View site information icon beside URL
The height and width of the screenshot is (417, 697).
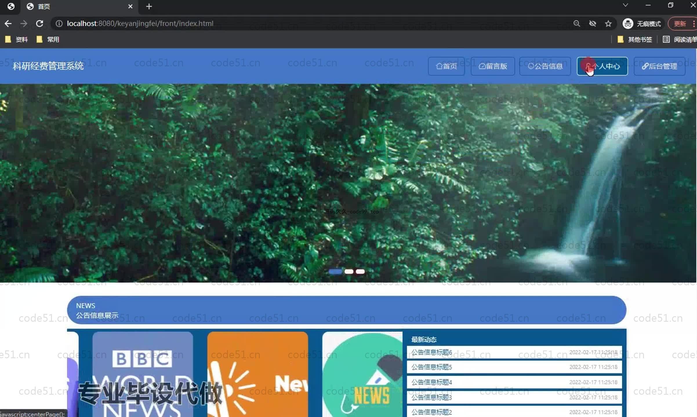[x=59, y=23]
